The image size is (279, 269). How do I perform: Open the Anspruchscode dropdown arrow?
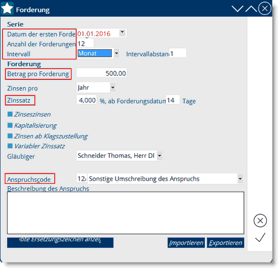pyautogui.click(x=240, y=178)
